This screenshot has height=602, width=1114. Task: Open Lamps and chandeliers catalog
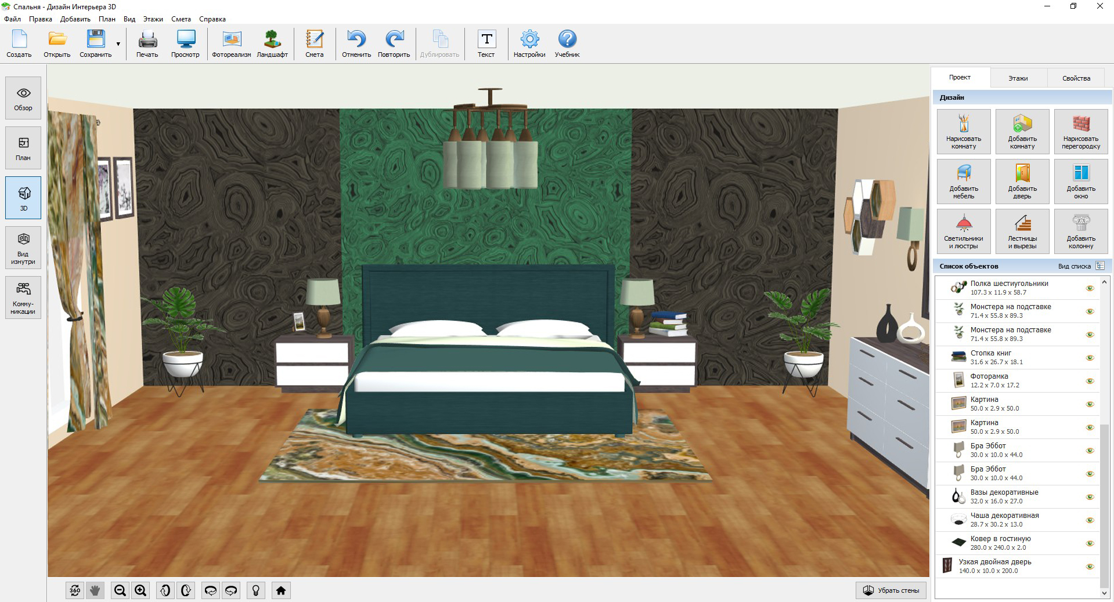[x=964, y=231]
